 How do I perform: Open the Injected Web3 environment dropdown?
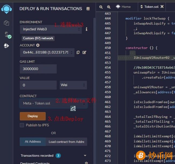[51, 29]
